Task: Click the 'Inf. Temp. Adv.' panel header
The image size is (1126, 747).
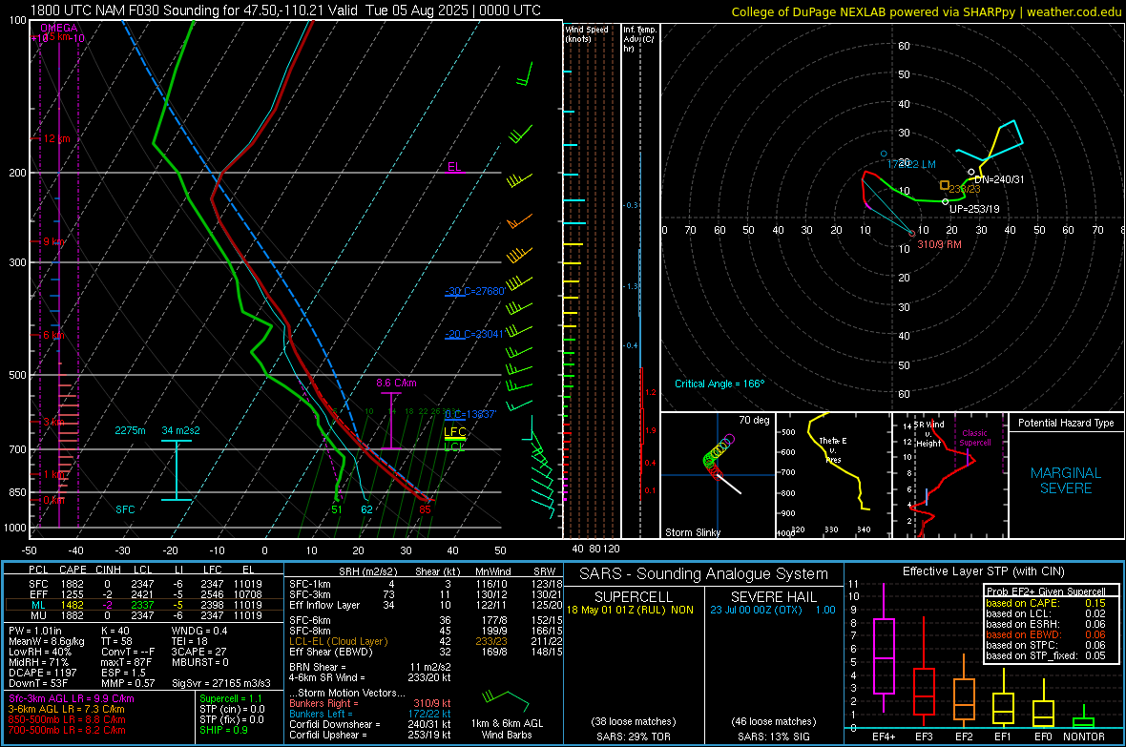Action: click(x=639, y=39)
